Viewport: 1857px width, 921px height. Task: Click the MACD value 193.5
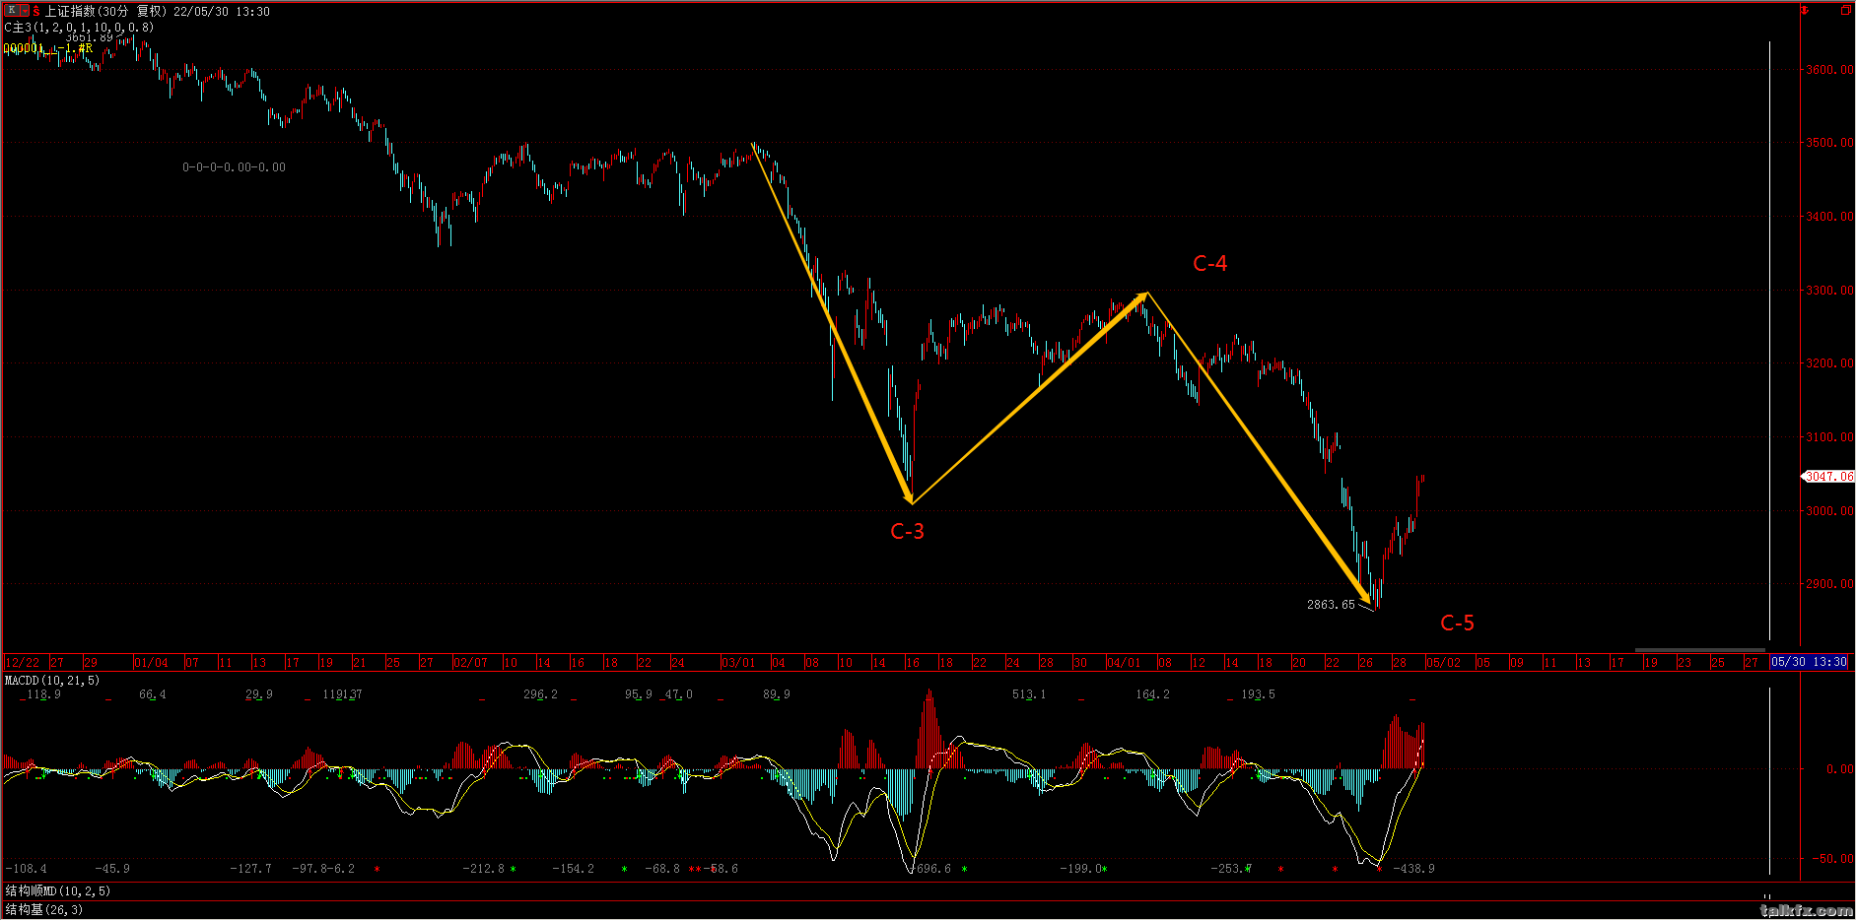coord(1258,694)
